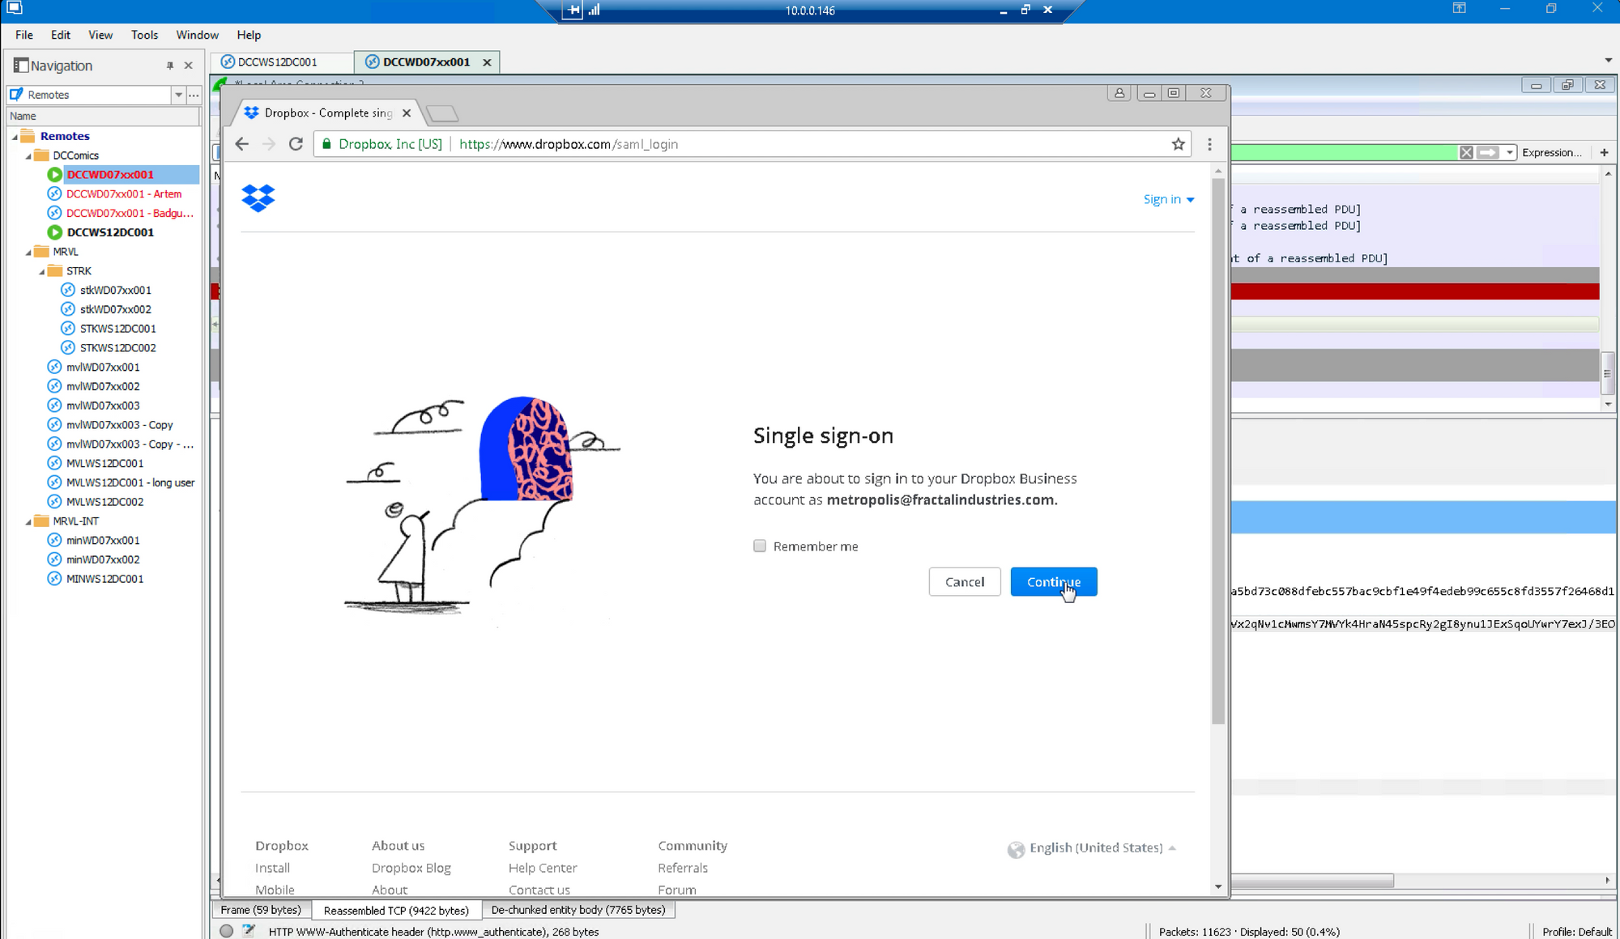This screenshot has height=939, width=1620.
Task: Select the Frame (59 bytes) tab
Action: 261,910
